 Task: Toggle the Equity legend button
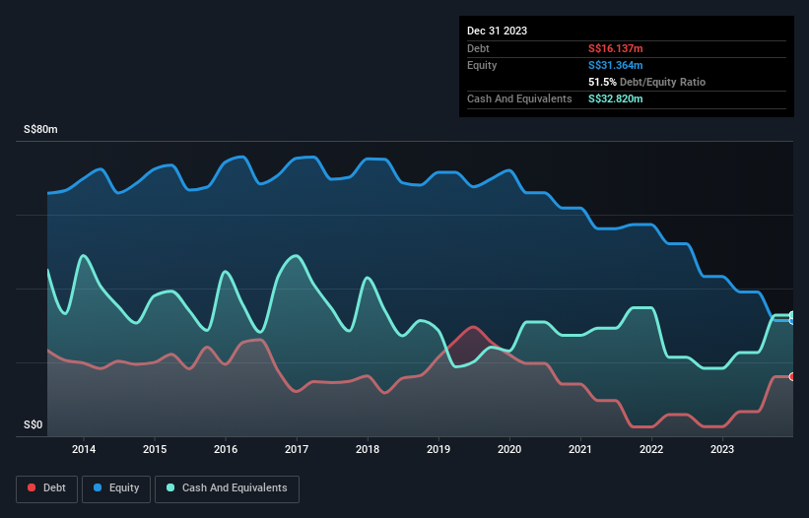[x=116, y=488]
